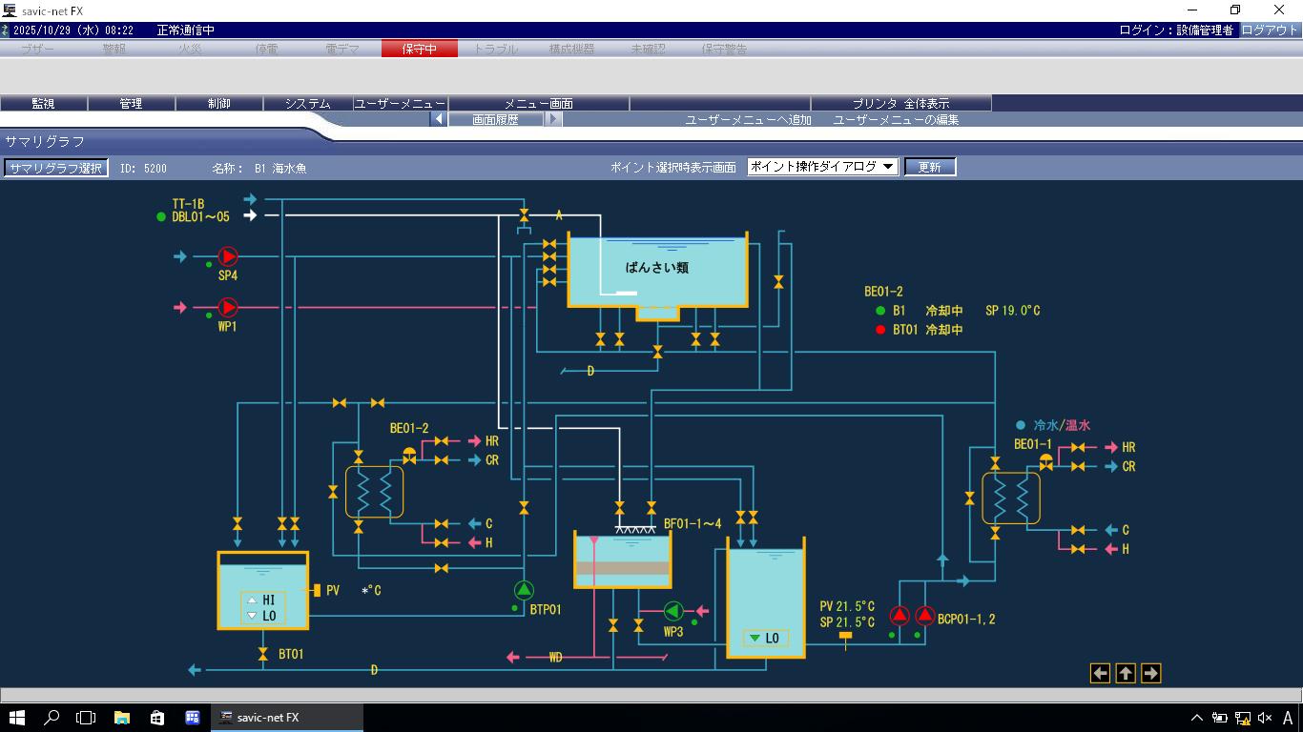Click the BE01-2 heat exchanger symbol
Image resolution: width=1303 pixels, height=732 pixels.
[374, 492]
